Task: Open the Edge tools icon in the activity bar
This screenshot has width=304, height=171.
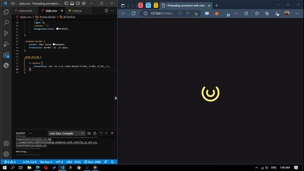Action: [x=6, y=66]
